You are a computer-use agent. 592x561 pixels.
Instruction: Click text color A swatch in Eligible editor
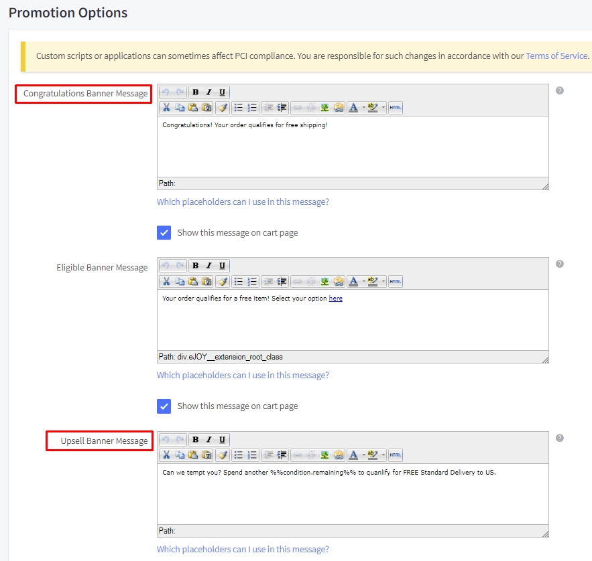(x=353, y=282)
